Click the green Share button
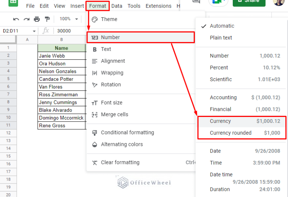288x197 pixels. tap(249, 2)
